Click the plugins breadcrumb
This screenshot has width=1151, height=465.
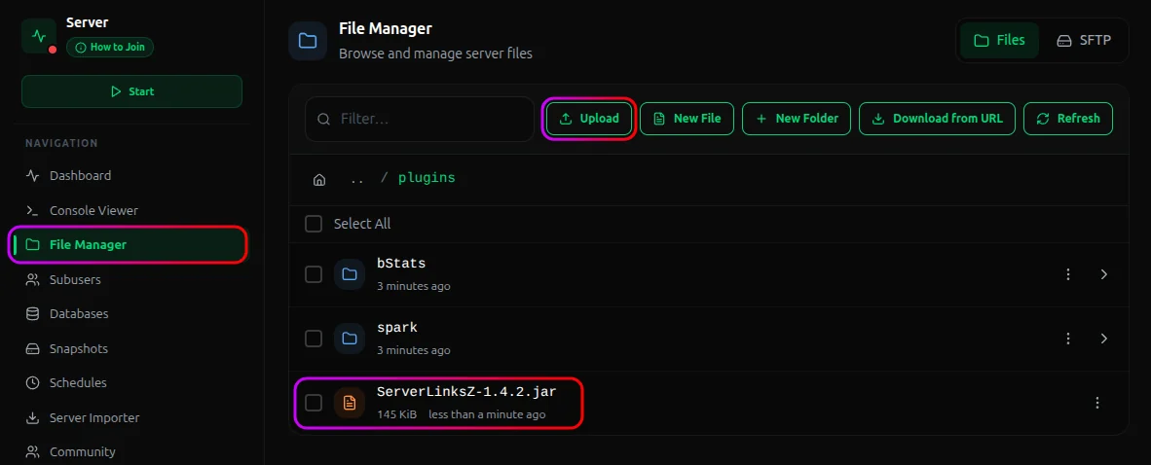coord(427,178)
